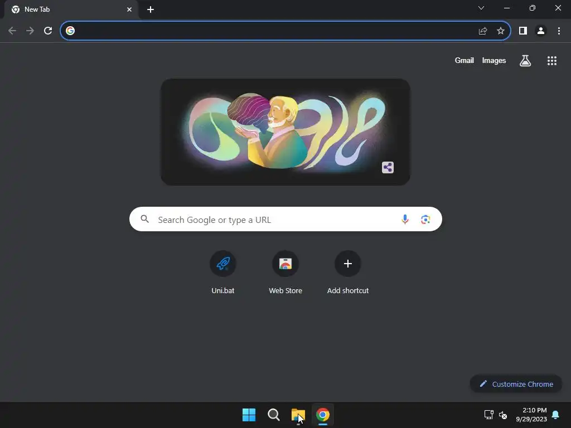Image resolution: width=571 pixels, height=428 pixels.
Task: Click the Google Doodle image
Action: point(285,132)
